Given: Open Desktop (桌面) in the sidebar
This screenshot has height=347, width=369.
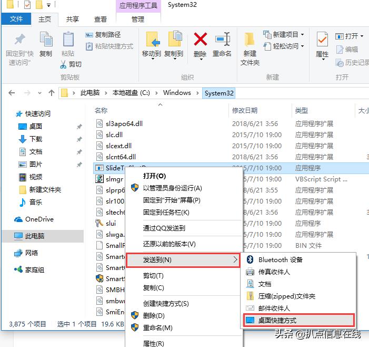Looking at the screenshot, I should coord(30,127).
